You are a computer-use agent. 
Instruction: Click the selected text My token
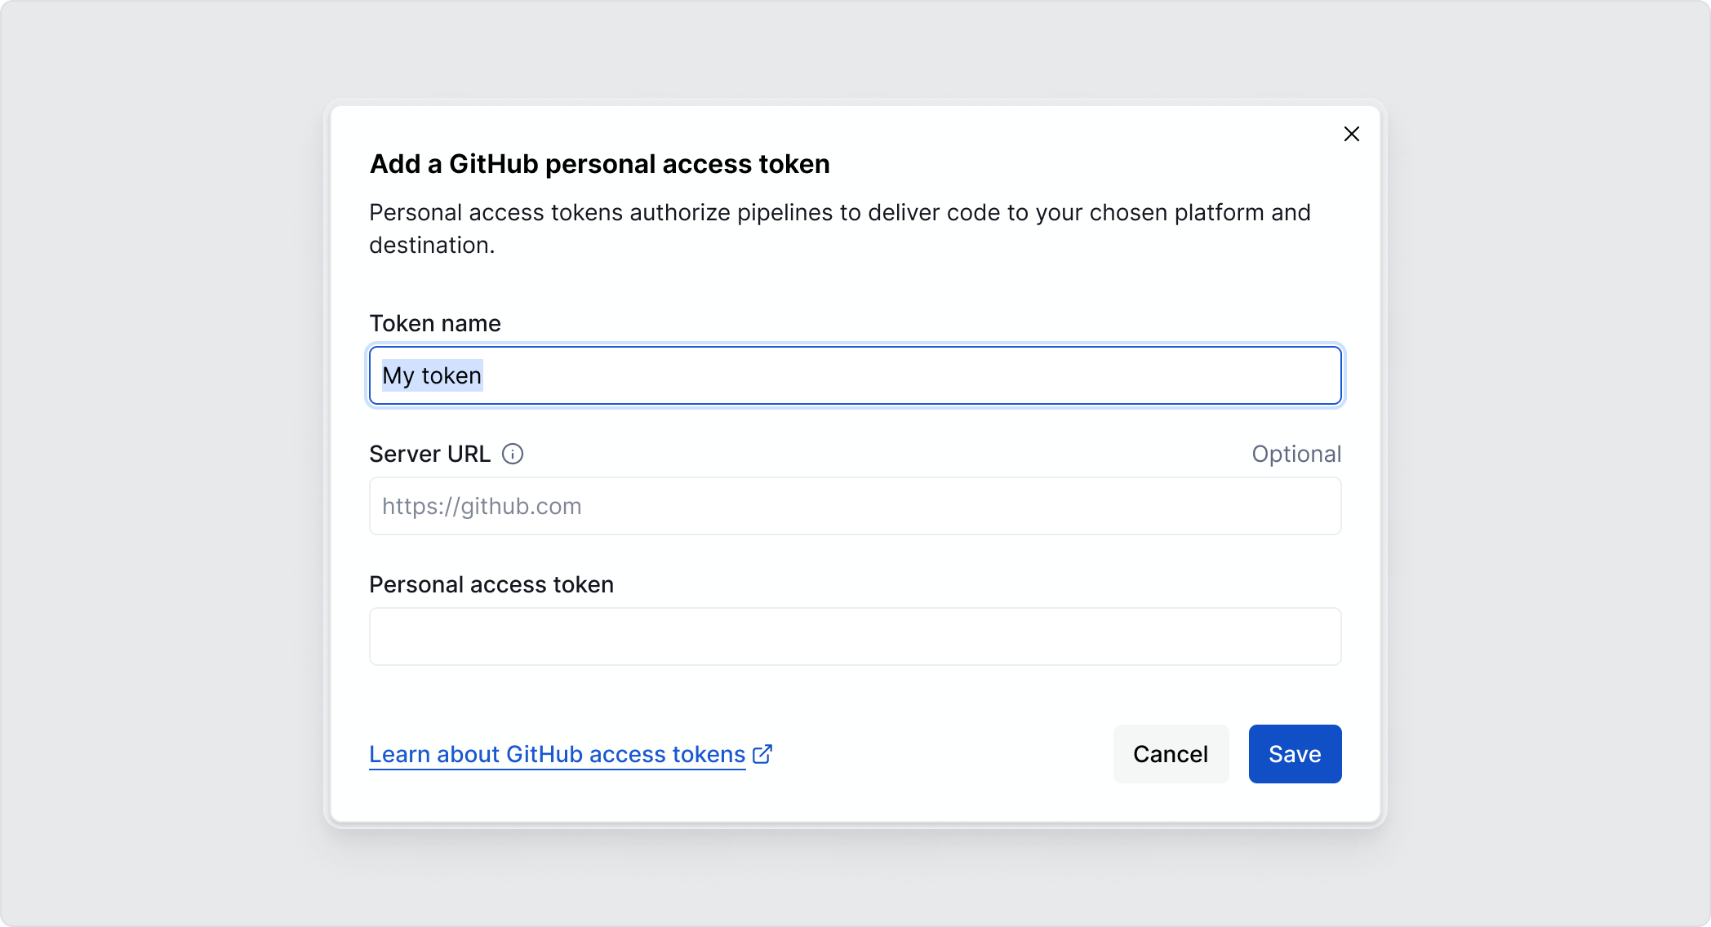(x=433, y=375)
